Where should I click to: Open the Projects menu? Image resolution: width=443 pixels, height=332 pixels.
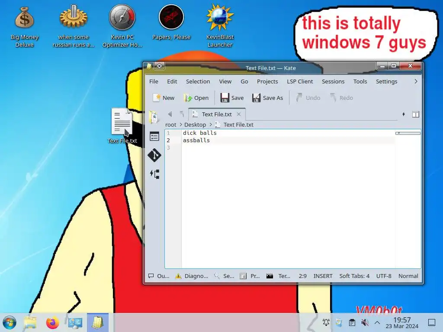(x=267, y=82)
